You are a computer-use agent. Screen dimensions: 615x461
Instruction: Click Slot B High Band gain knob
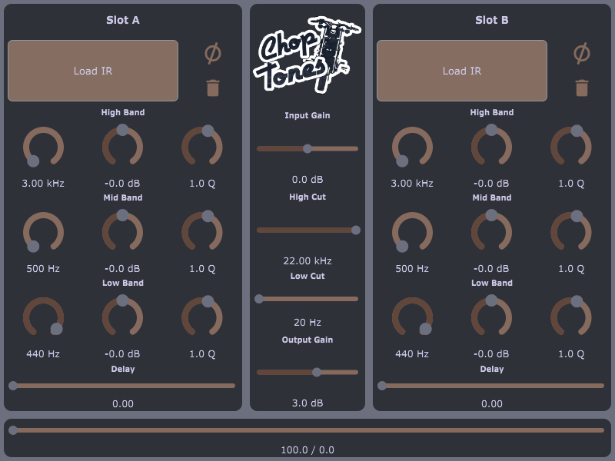point(491,145)
